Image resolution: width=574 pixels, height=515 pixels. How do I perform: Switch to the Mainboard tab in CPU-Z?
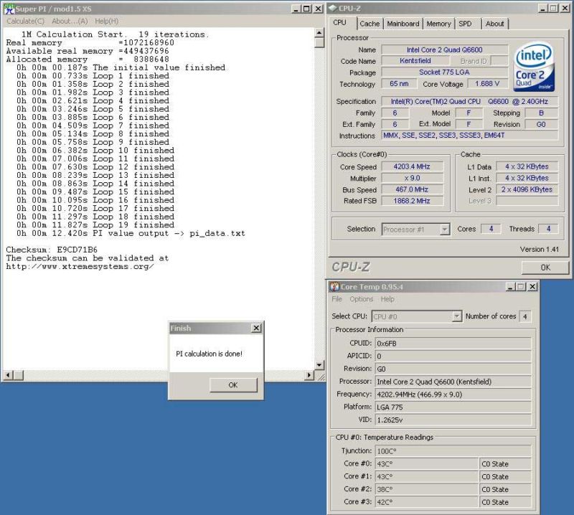click(x=403, y=24)
